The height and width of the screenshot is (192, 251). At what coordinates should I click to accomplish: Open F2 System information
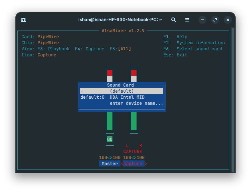194,43
